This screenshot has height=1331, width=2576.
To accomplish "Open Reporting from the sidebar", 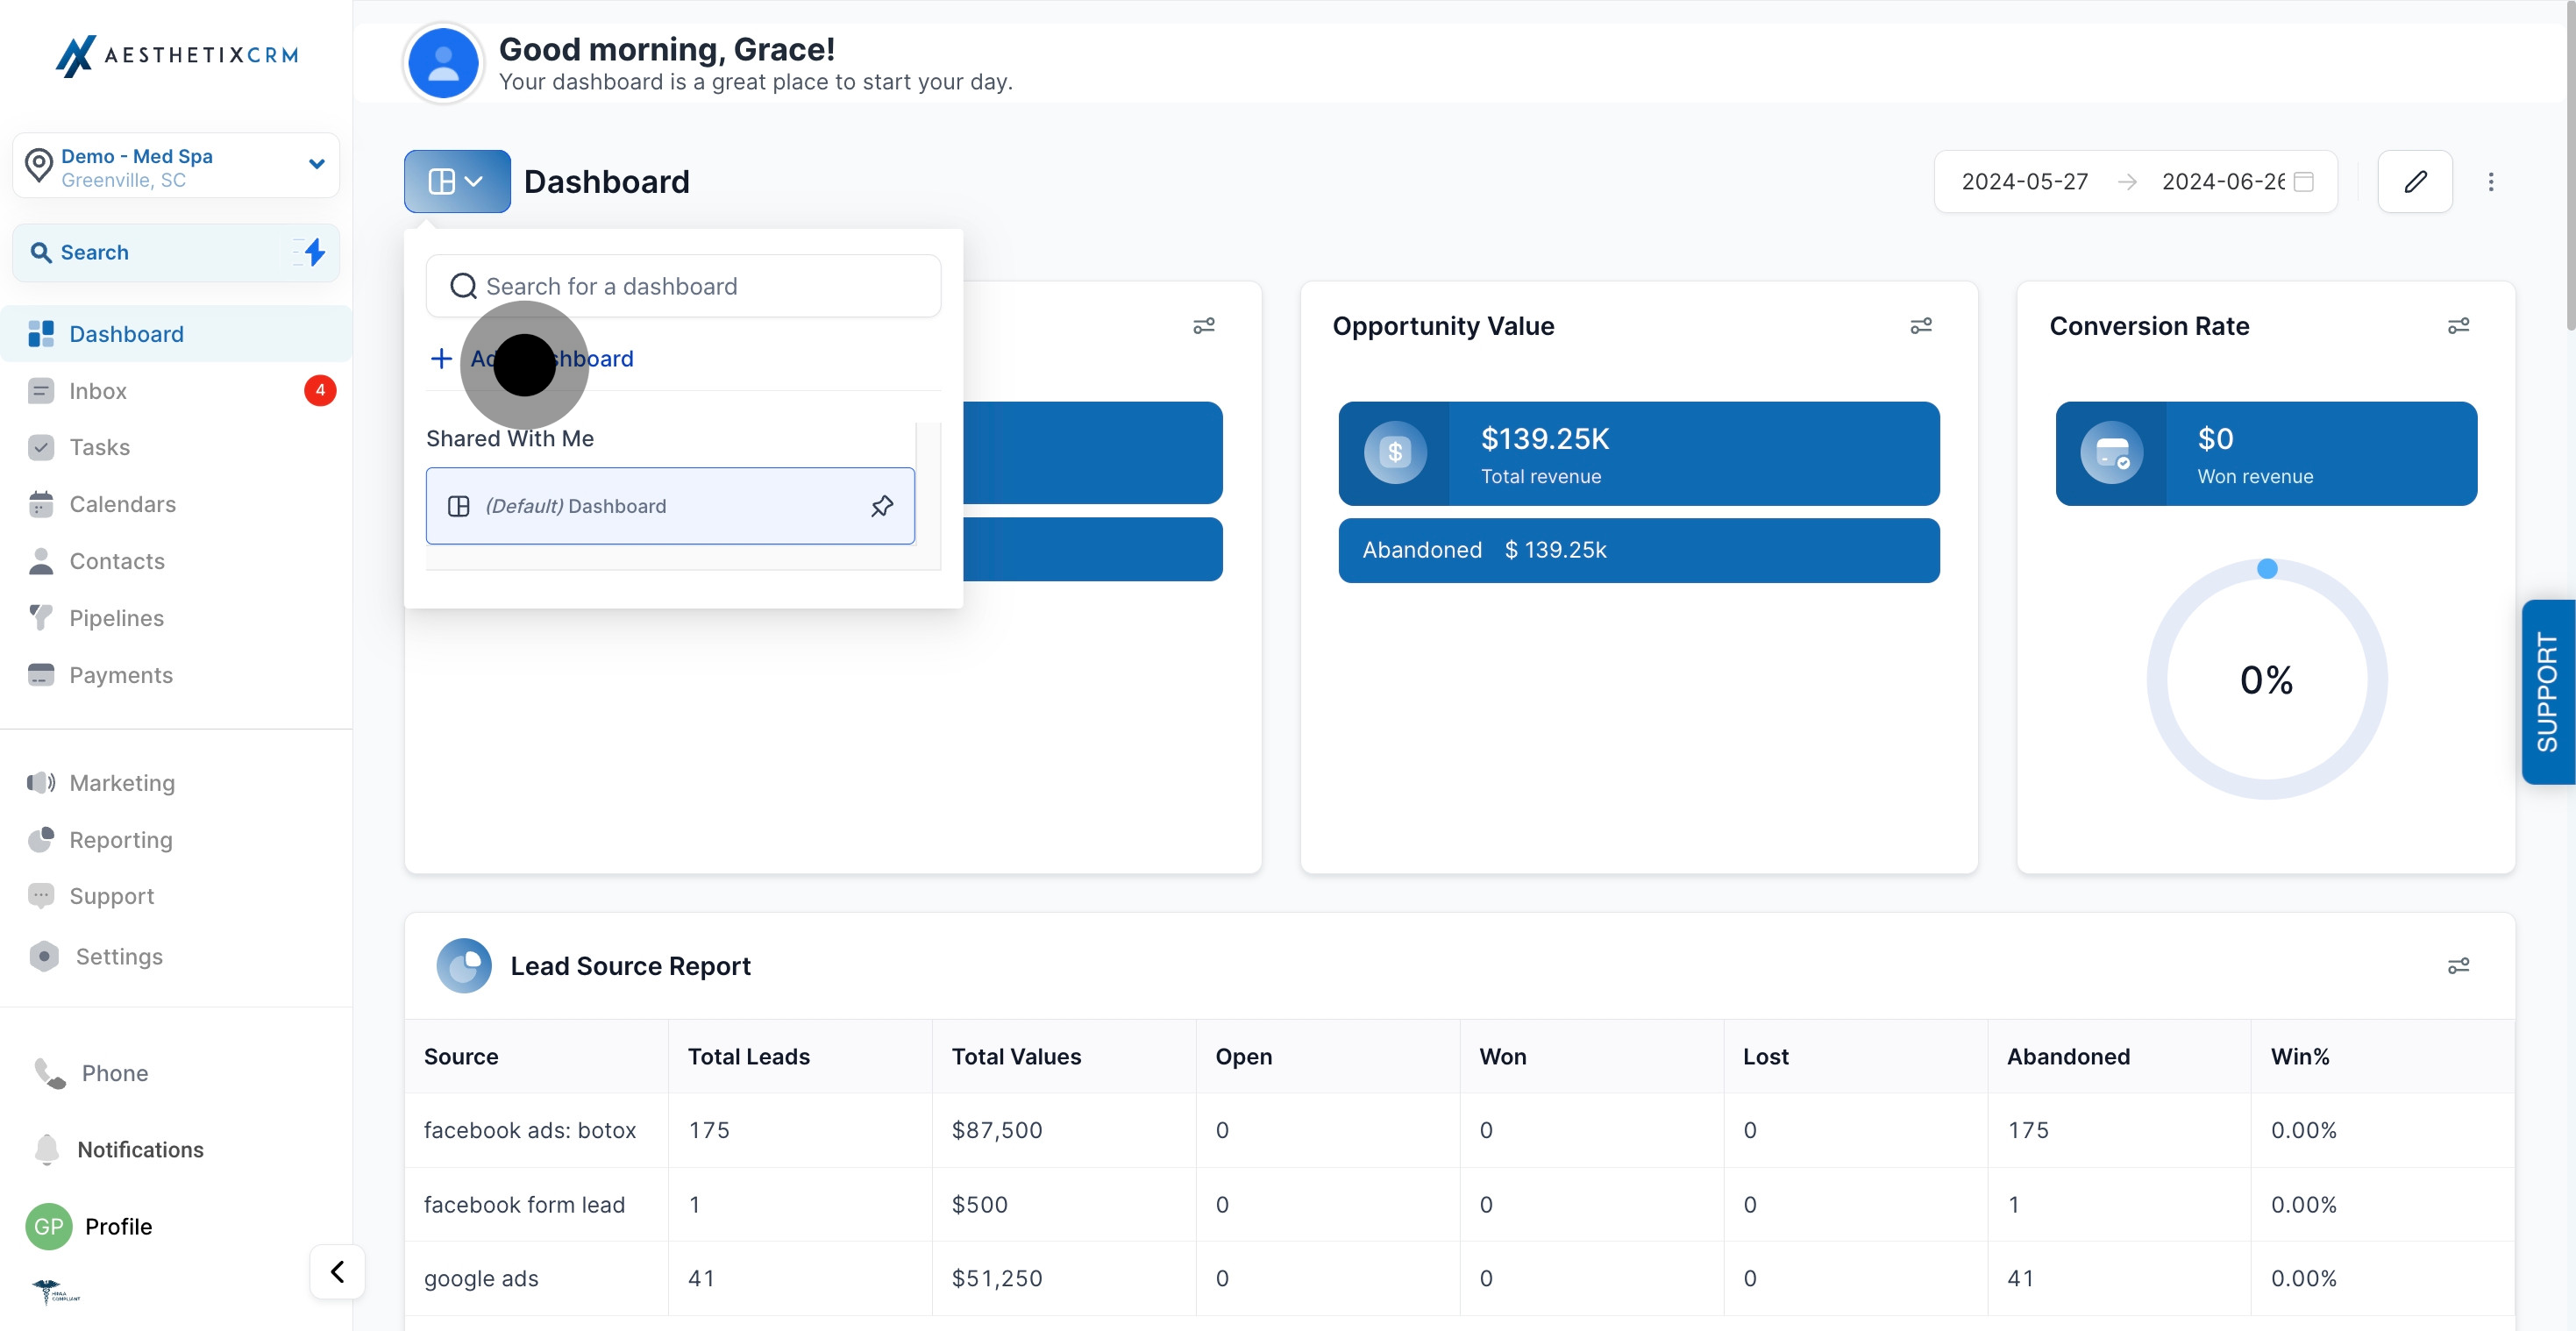I will (x=120, y=840).
